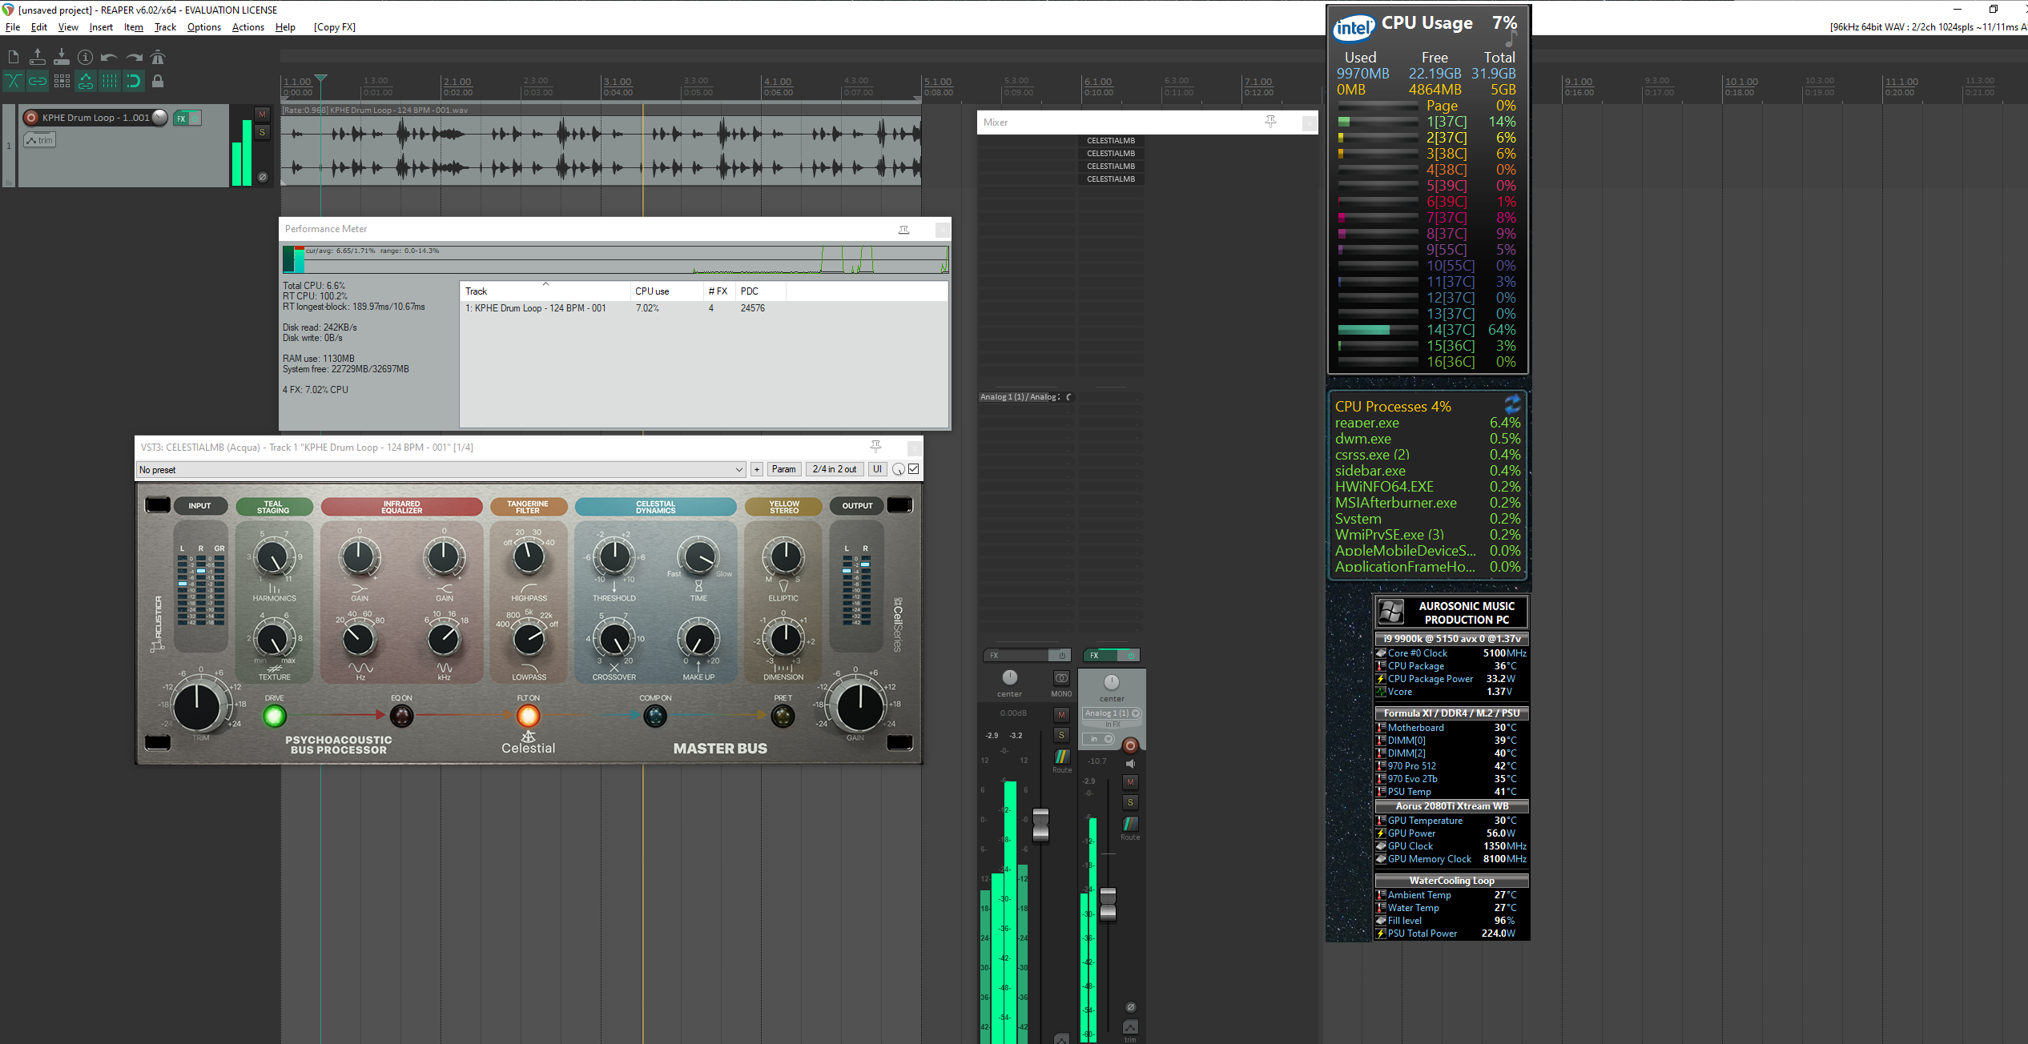
Task: Open the No preset dropdown in FX window
Action: point(441,470)
